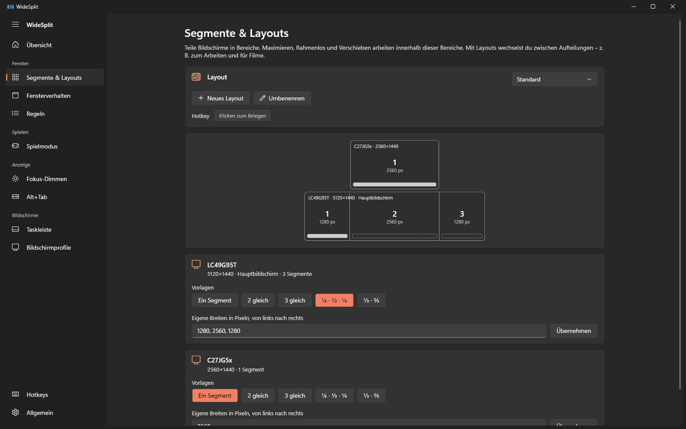Pick '⅓ · ⅔' template for LC49G95T
The width and height of the screenshot is (686, 429).
371,300
